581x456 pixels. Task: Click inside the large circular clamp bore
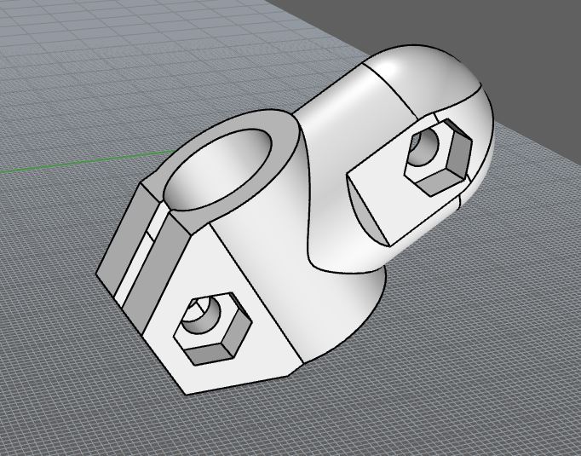point(218,170)
